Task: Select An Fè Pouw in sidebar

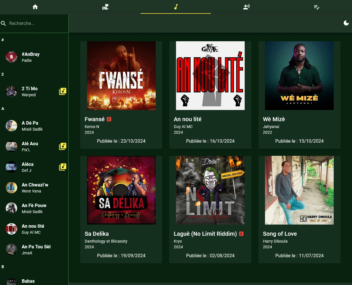Action: 34,208
